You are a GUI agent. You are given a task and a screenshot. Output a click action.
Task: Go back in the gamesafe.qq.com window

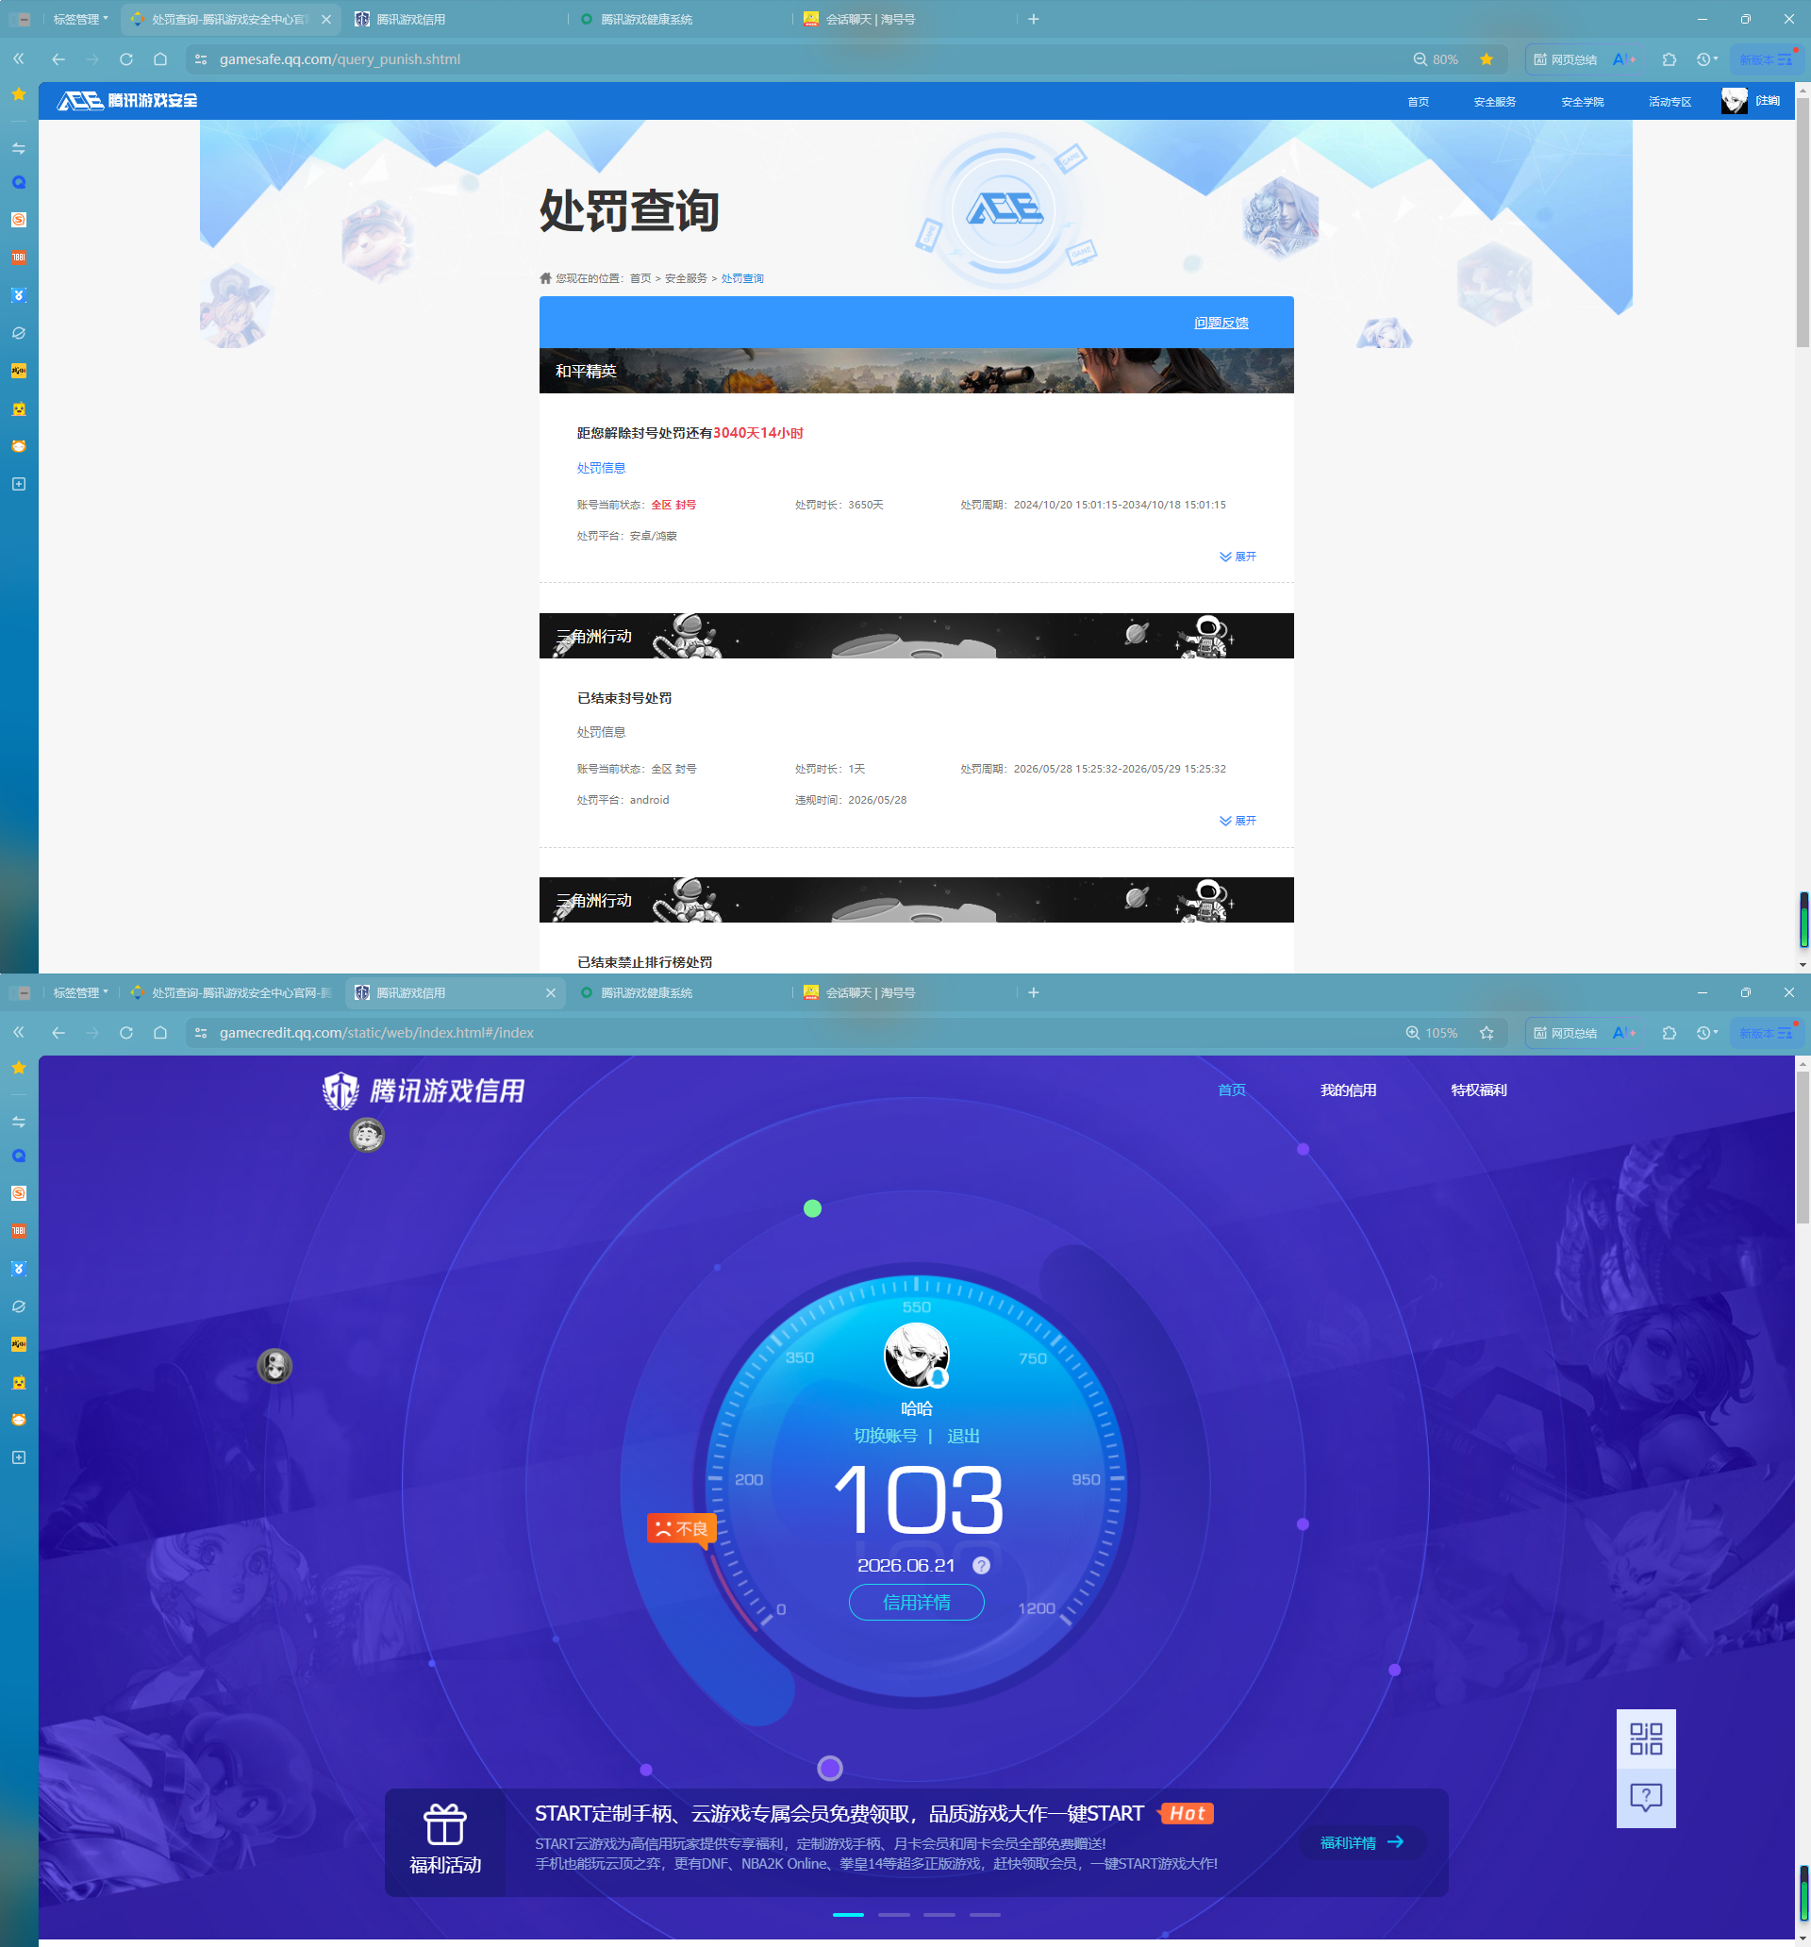(58, 58)
